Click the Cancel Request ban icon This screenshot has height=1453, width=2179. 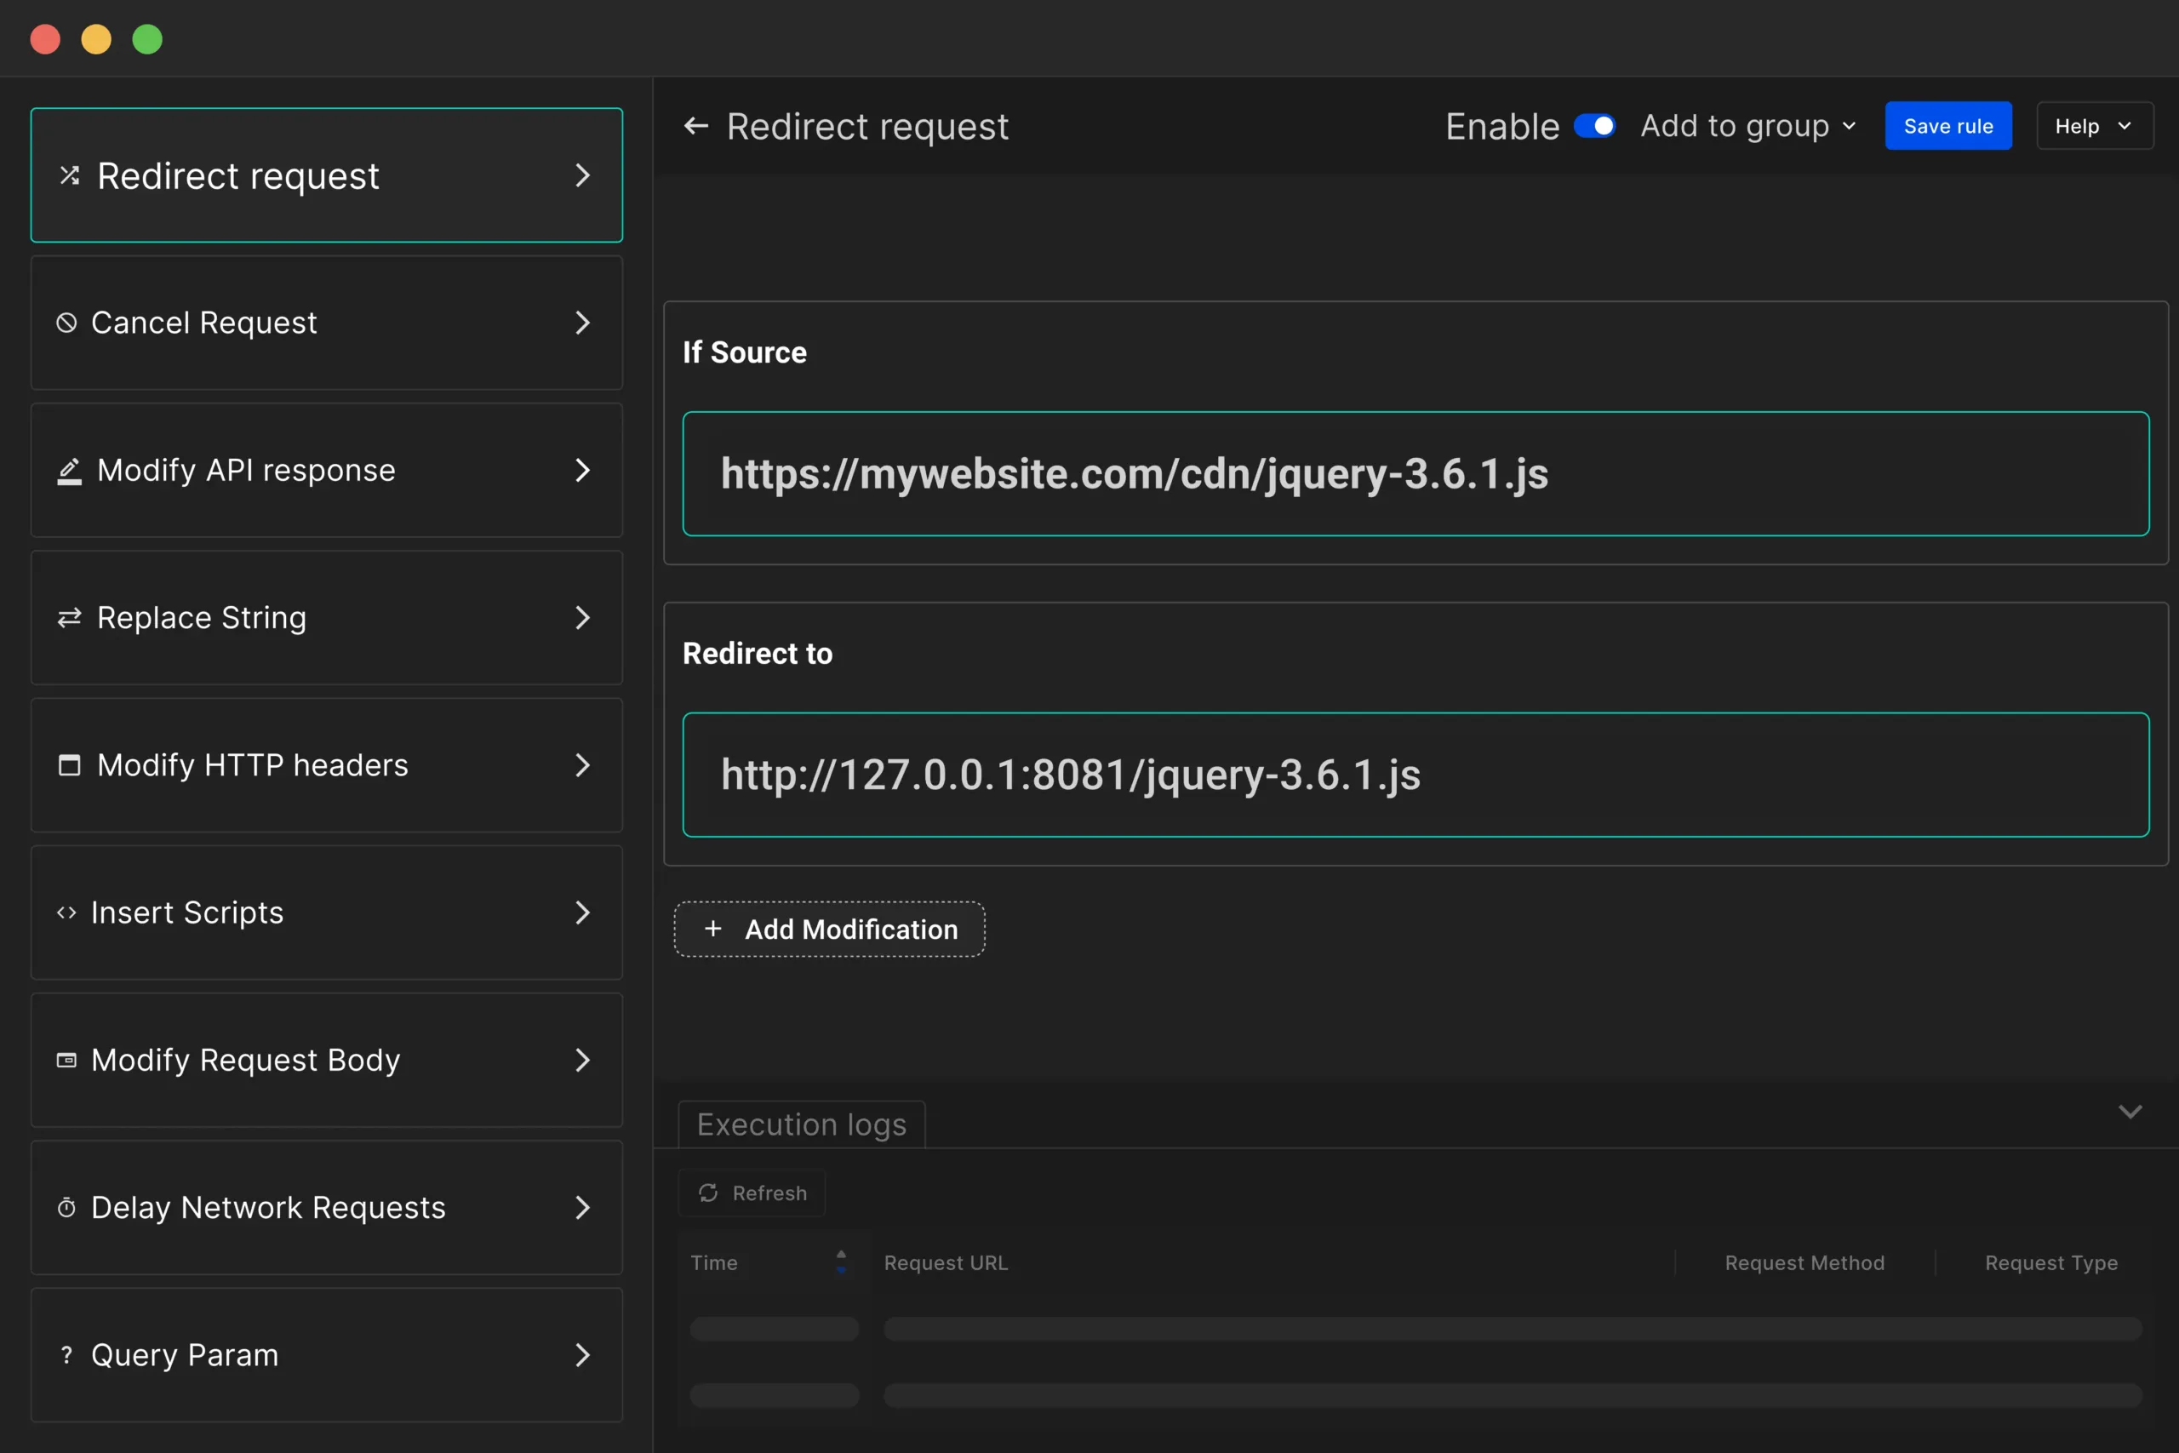click(x=66, y=323)
